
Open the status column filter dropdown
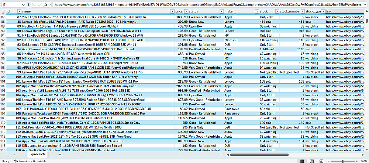coord(221,11)
